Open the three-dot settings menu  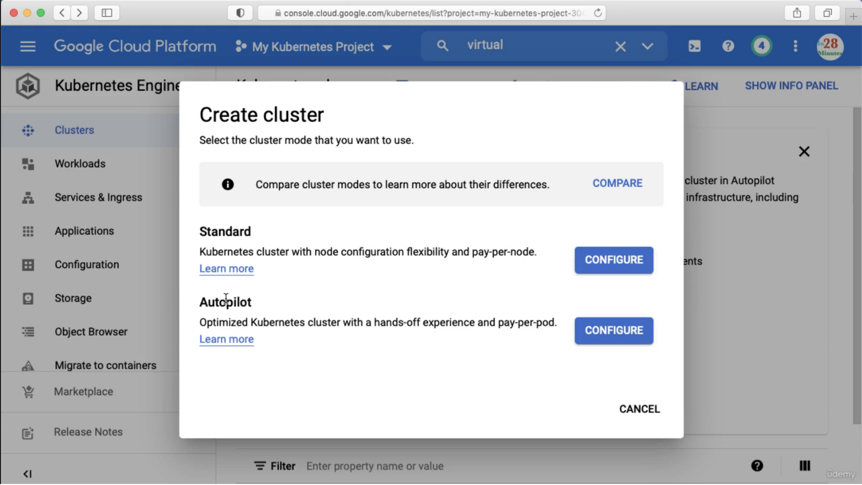[x=795, y=46]
